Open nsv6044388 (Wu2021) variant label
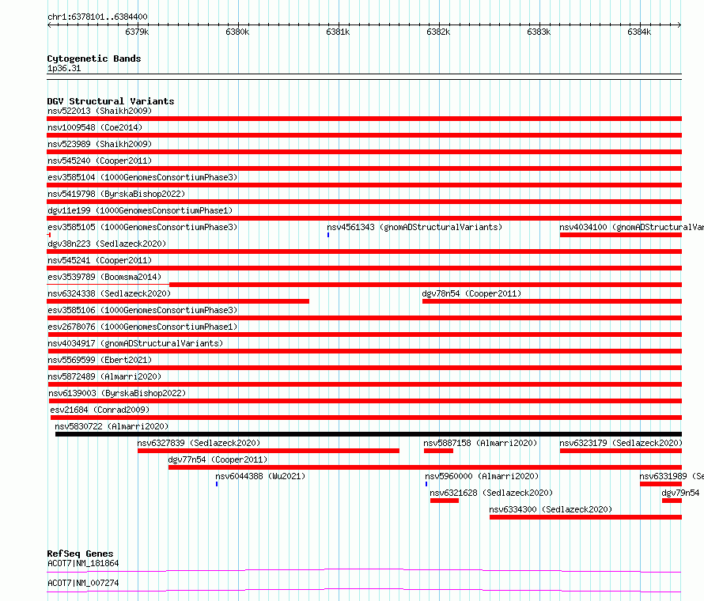The height and width of the screenshot is (601, 704). [x=260, y=476]
